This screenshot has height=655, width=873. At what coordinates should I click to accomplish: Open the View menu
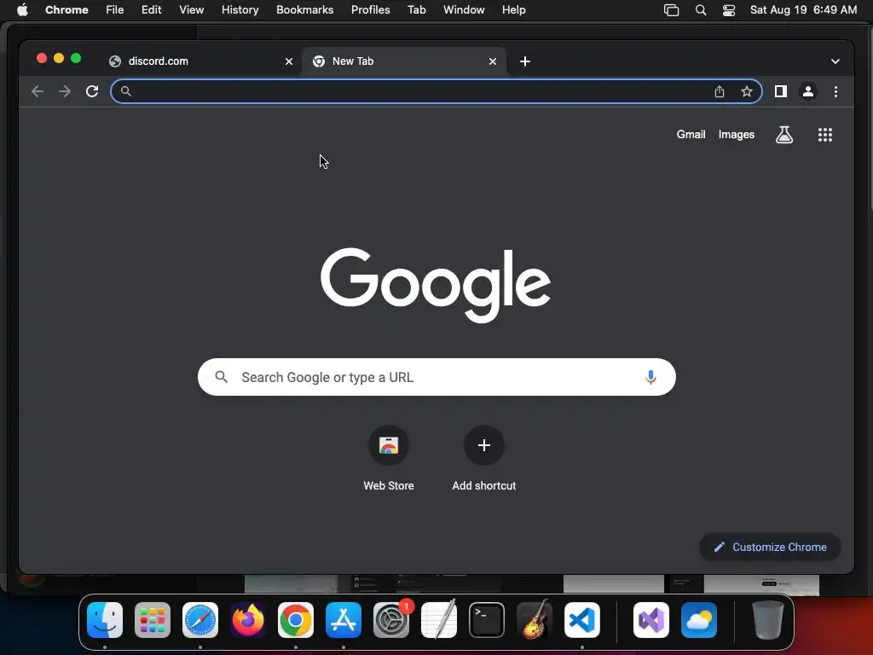click(x=191, y=10)
